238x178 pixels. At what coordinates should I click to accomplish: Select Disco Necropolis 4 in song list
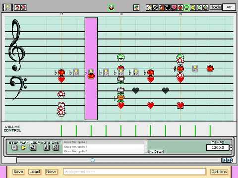pyautogui.click(x=104, y=147)
